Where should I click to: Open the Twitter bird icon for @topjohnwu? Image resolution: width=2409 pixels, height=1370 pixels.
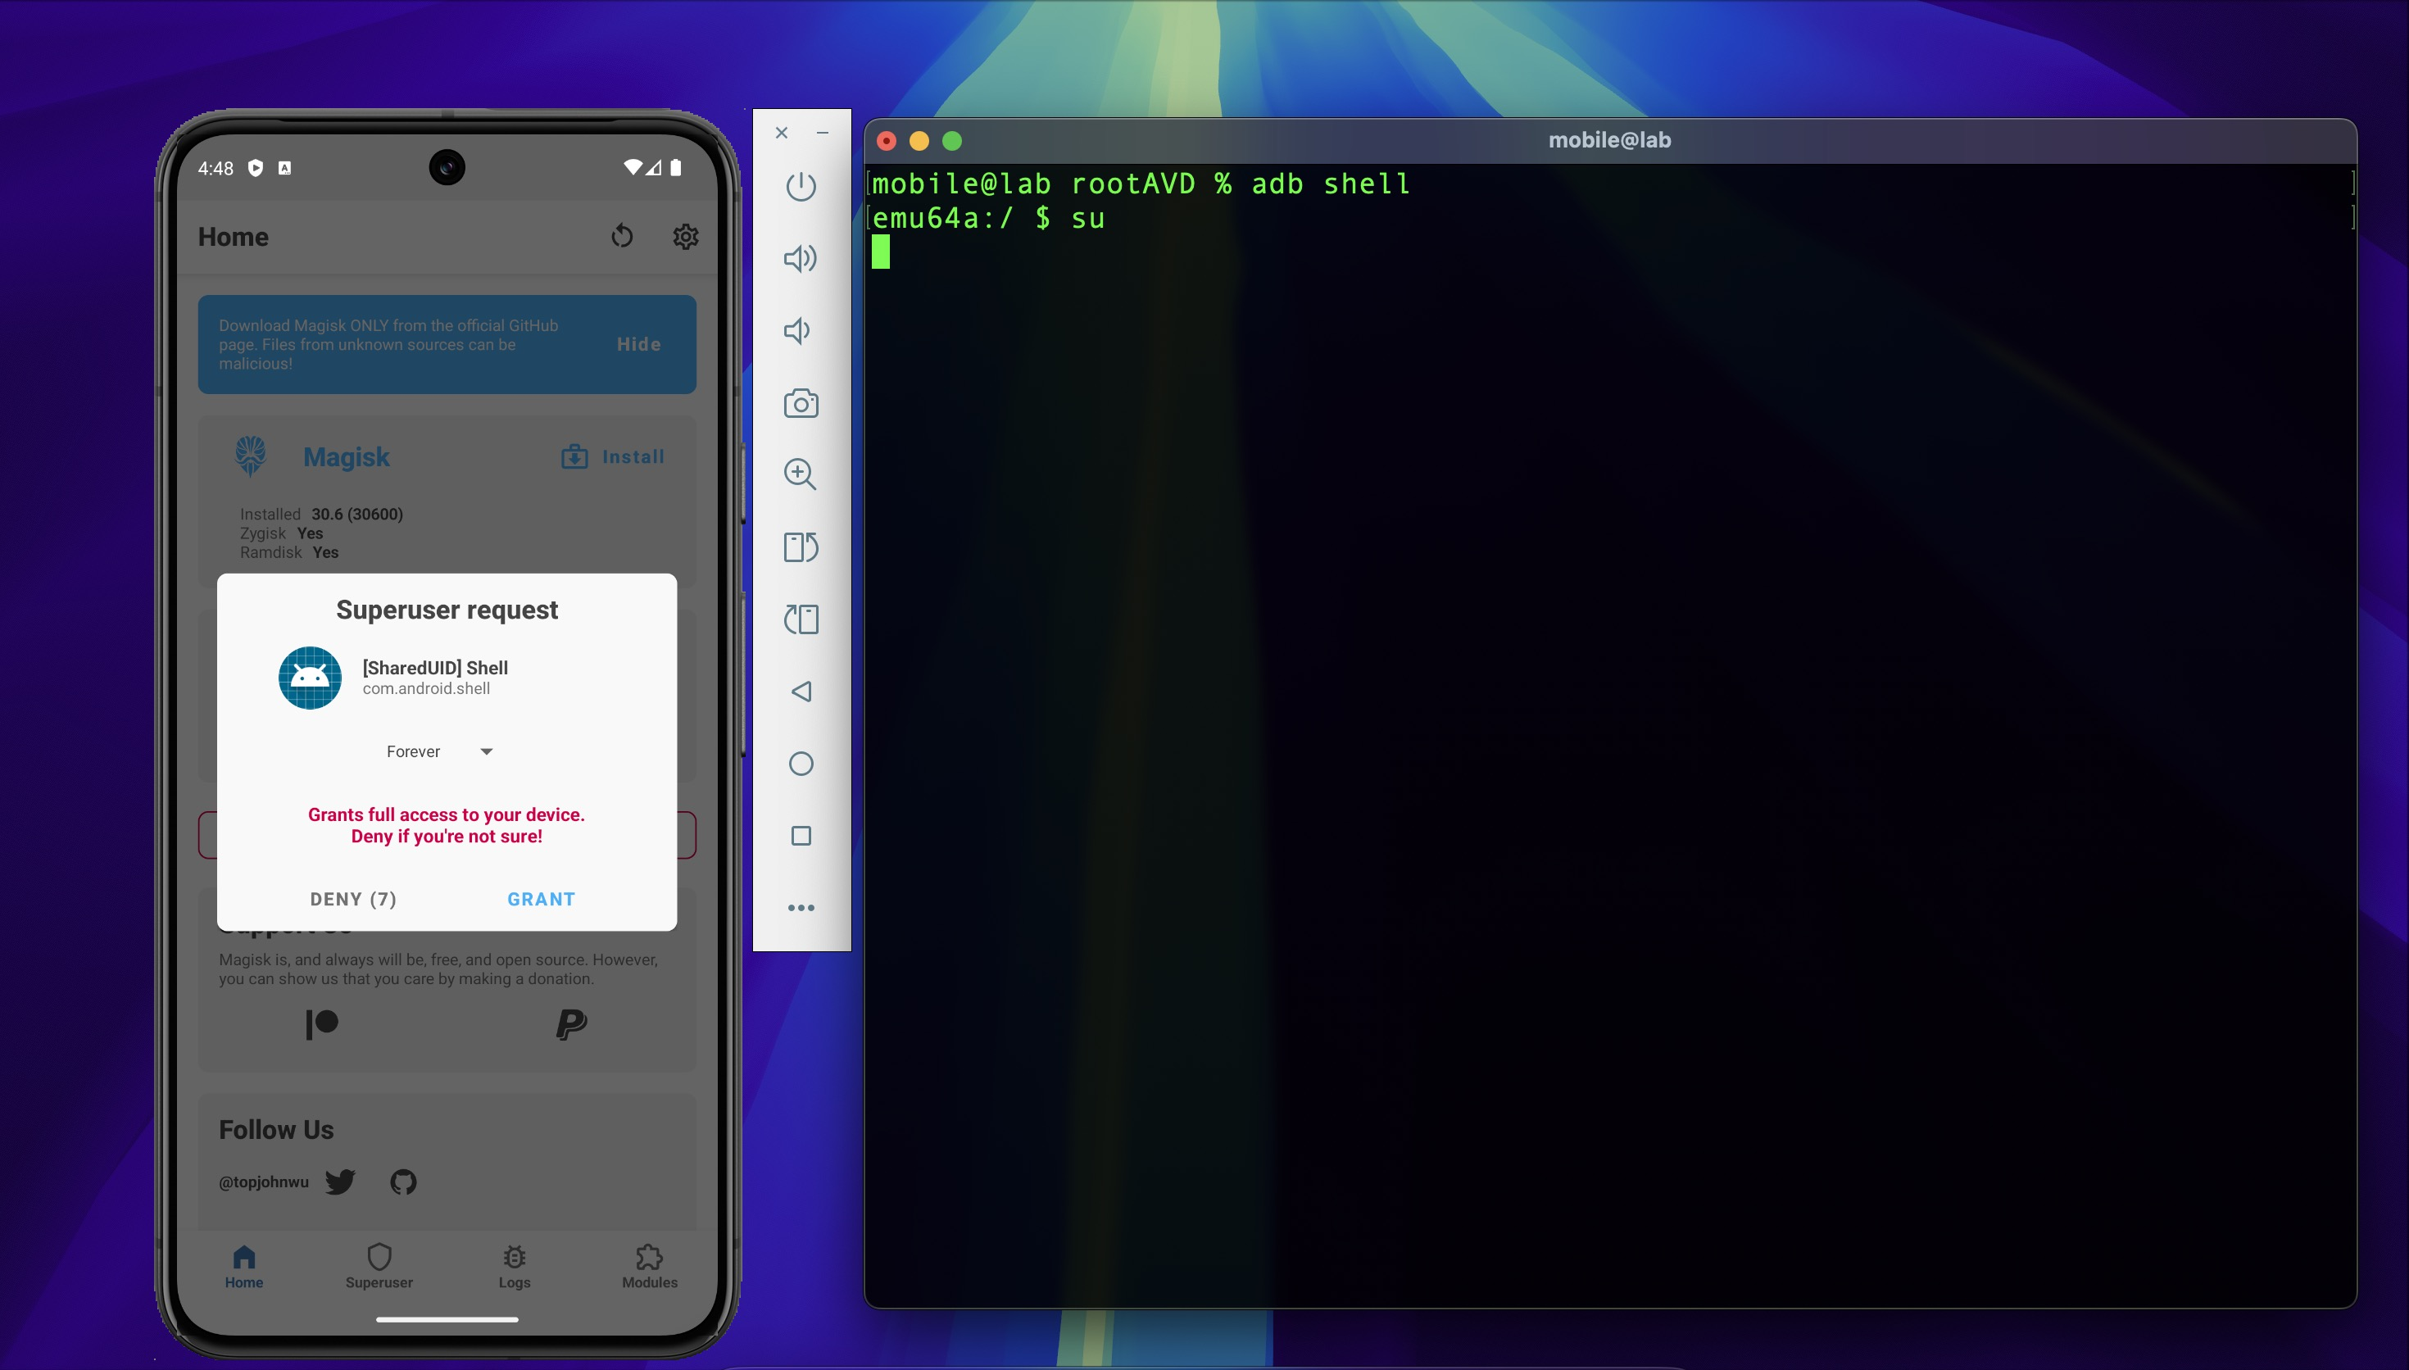tap(339, 1181)
